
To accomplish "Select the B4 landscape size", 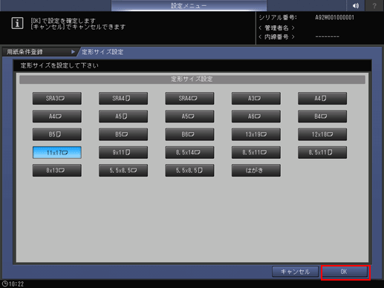I will click(x=322, y=117).
